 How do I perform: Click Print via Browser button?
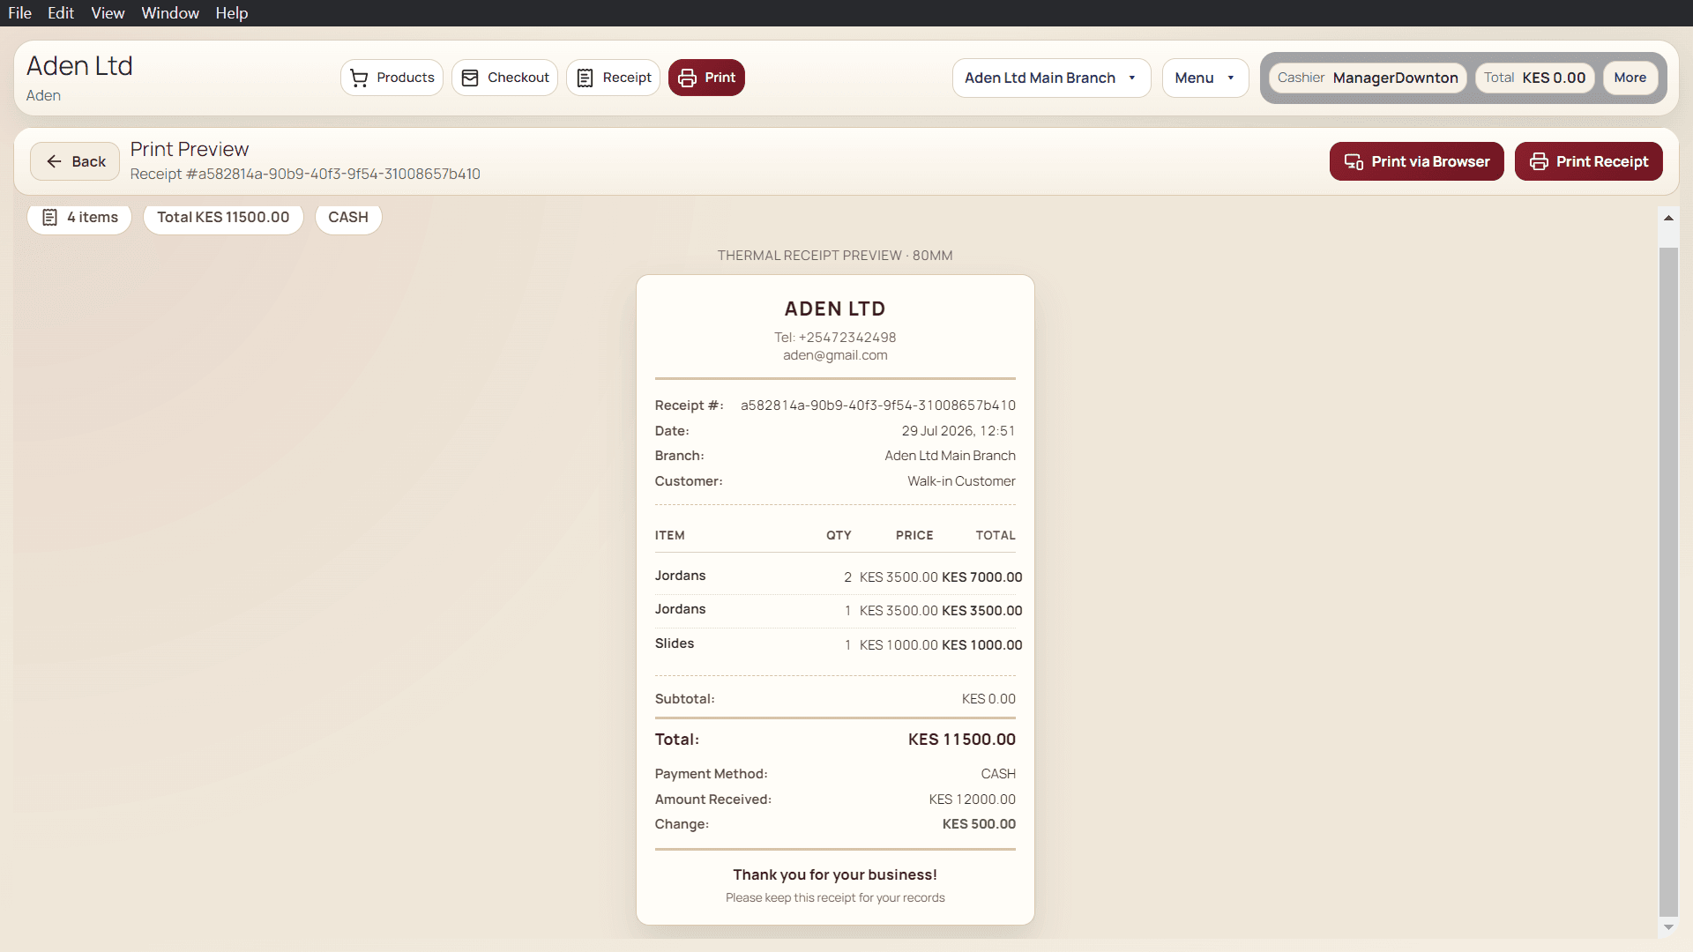click(1416, 161)
